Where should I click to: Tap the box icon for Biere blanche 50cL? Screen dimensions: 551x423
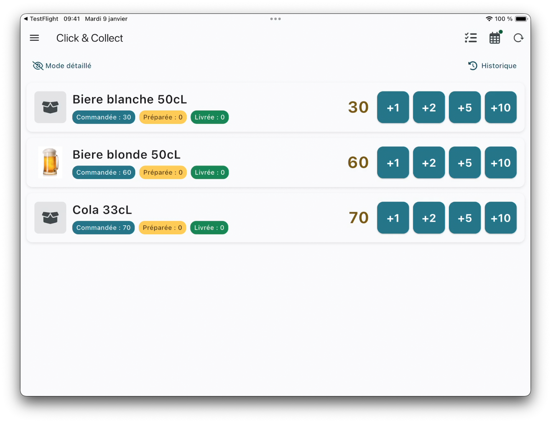point(50,107)
